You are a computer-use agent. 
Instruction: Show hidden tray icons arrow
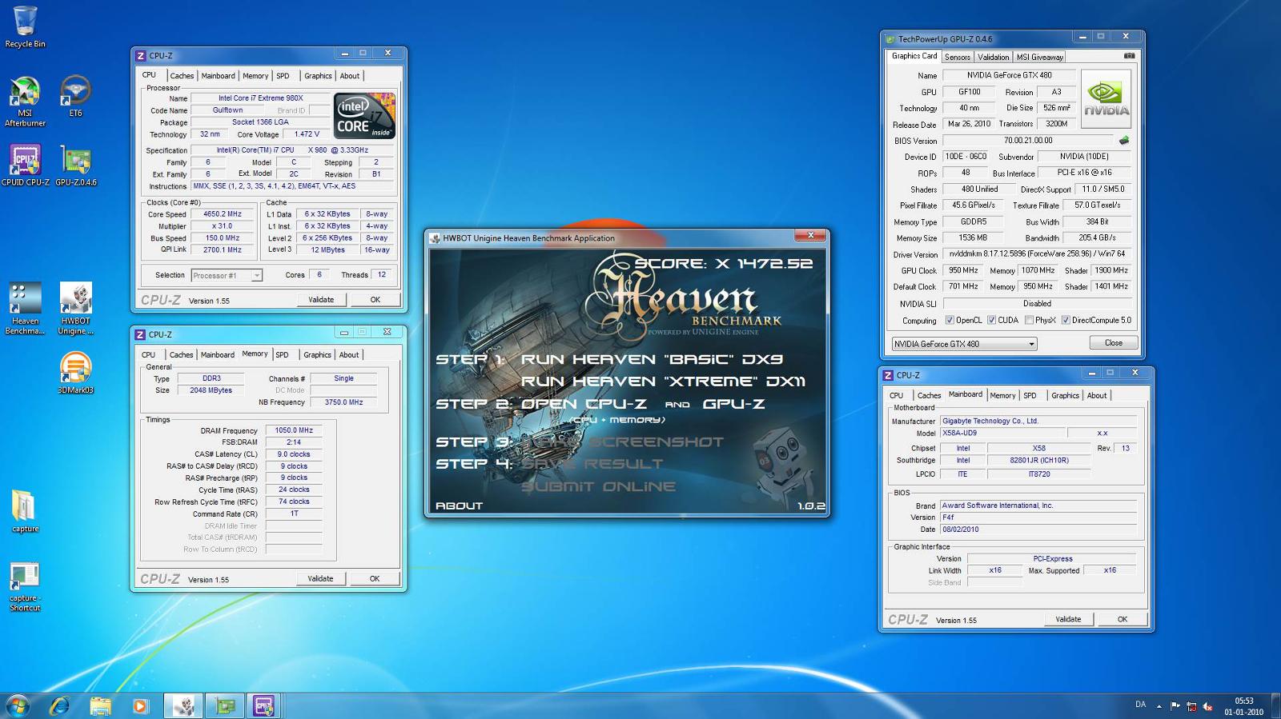(x=1159, y=706)
